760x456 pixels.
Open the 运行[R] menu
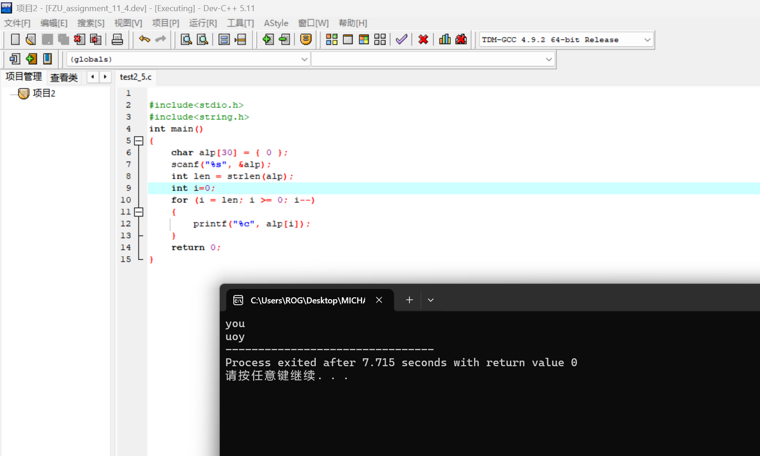click(203, 23)
